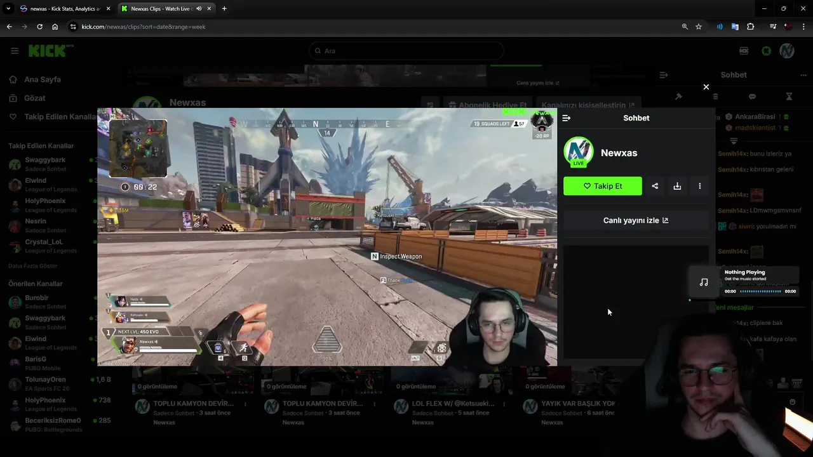Image resolution: width=813 pixels, height=457 pixels.
Task: Open the clip more options menu
Action: coord(700,186)
